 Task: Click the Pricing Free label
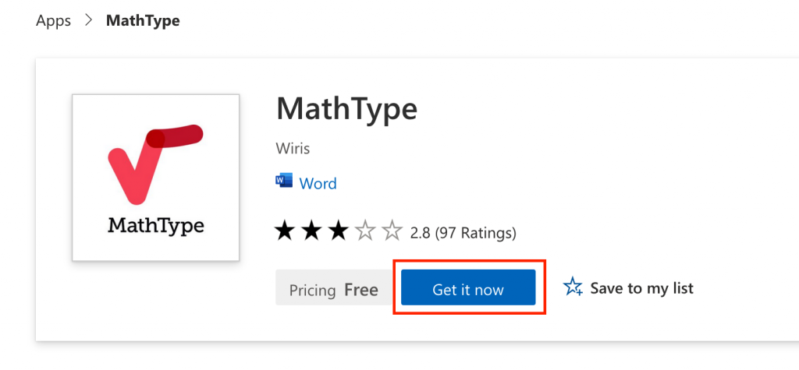tap(333, 290)
